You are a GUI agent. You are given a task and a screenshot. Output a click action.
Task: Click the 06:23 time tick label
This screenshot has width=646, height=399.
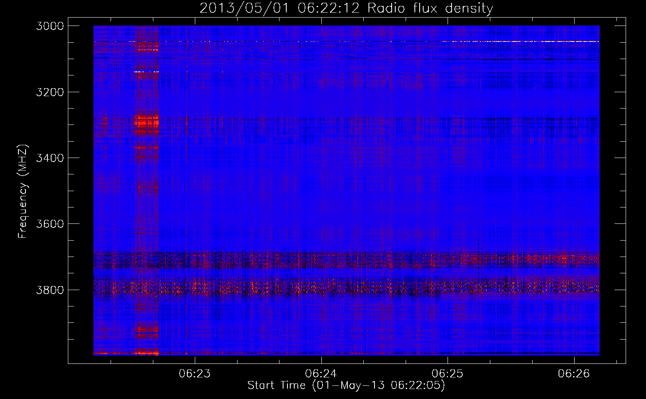click(x=195, y=374)
